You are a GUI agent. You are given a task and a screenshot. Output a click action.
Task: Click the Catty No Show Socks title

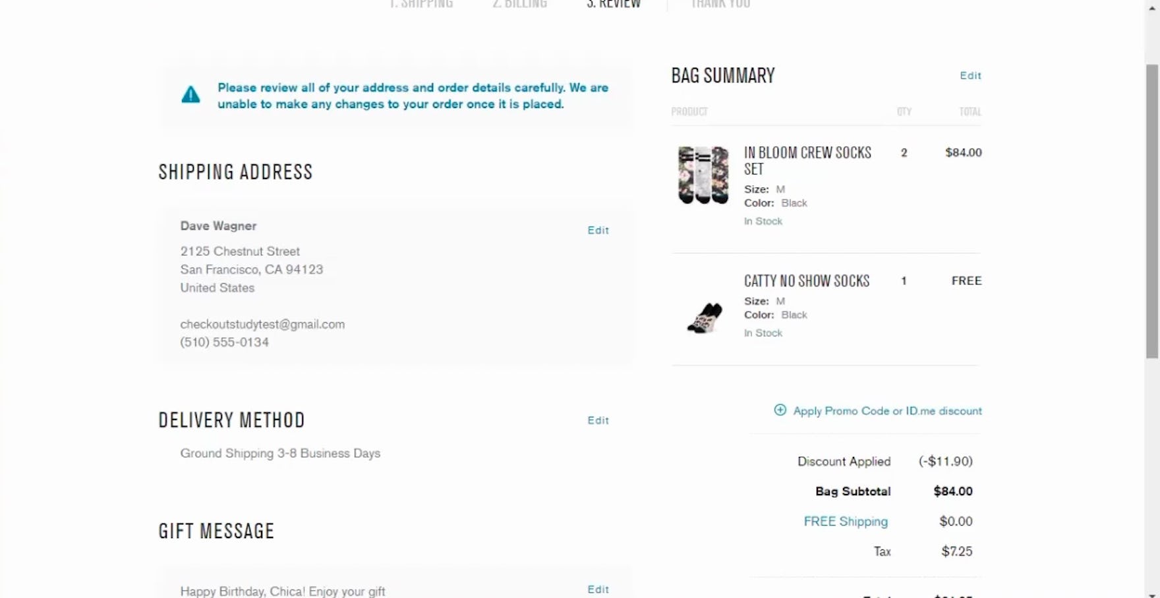tap(807, 281)
